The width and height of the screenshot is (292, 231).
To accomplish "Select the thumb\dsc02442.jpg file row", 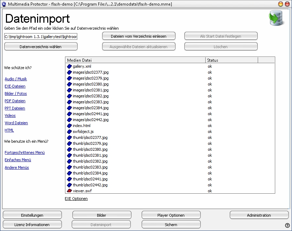I will (x=90, y=185).
